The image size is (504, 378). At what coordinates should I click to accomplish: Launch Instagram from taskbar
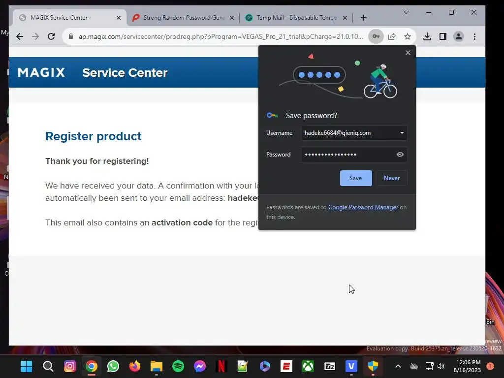pyautogui.click(x=70, y=366)
